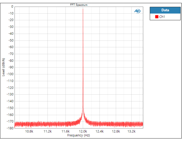The height and width of the screenshot is (142, 182).
Task: Click the 12.0k tick label on frequency axis
Action: tap(83, 131)
